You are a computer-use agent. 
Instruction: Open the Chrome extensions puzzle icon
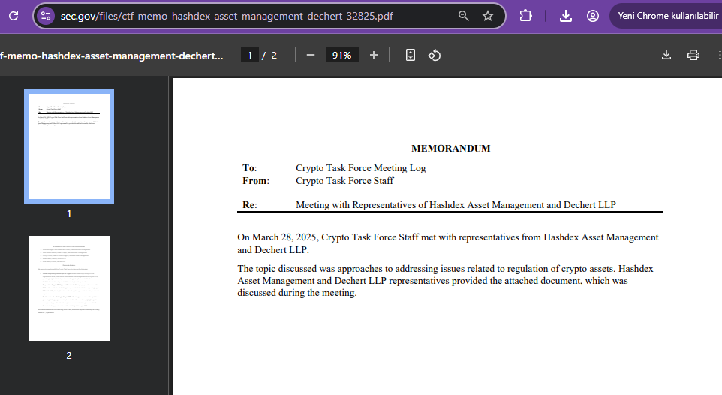tap(525, 16)
